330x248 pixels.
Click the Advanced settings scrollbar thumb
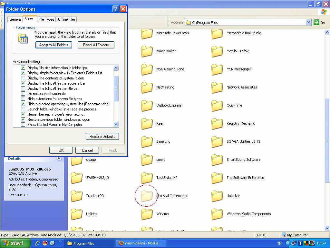pos(116,89)
